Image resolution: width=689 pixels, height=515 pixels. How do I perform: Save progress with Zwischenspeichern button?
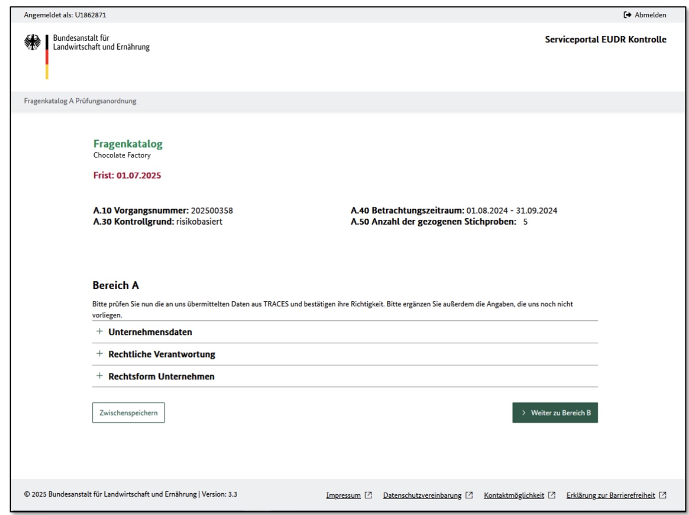tap(129, 412)
